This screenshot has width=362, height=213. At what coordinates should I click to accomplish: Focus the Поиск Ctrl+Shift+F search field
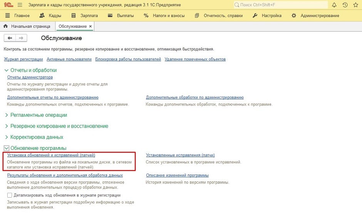280,5
